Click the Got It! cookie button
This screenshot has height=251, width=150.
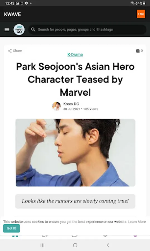[x=11, y=228]
